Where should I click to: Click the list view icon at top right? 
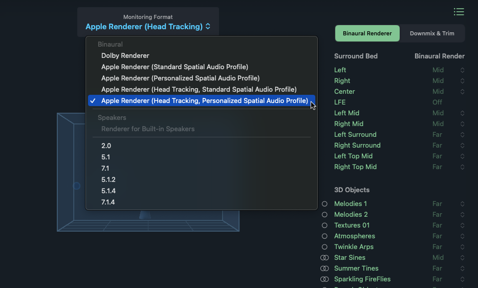[x=459, y=12]
